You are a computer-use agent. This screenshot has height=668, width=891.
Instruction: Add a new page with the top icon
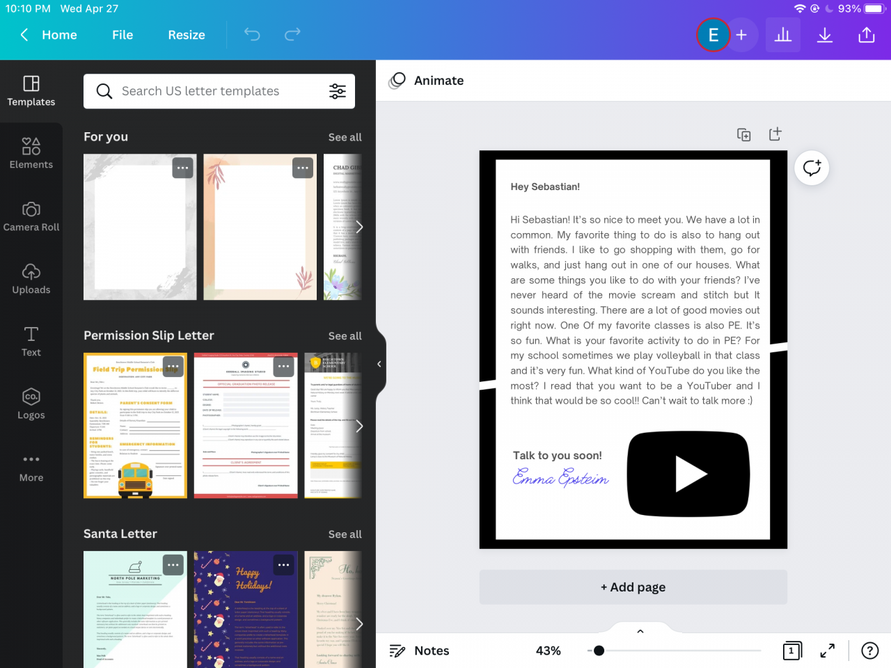coord(775,134)
